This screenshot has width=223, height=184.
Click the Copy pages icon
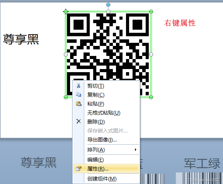(78, 95)
